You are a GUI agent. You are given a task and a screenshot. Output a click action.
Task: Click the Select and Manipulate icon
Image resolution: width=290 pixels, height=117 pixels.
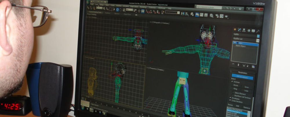tap(139, 11)
